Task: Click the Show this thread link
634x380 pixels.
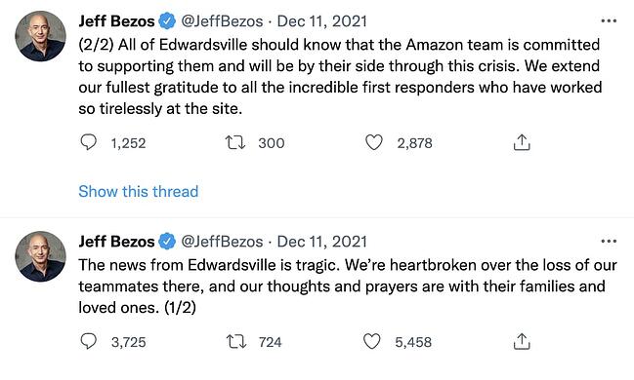Action: pyautogui.click(x=139, y=191)
